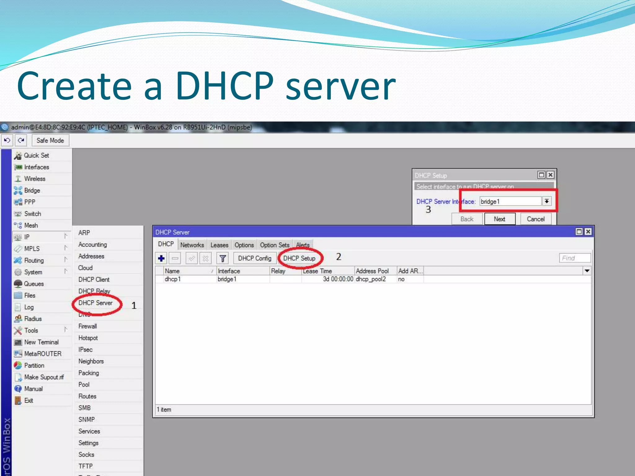
Task: Click the Filter funnel icon
Action: tap(222, 258)
